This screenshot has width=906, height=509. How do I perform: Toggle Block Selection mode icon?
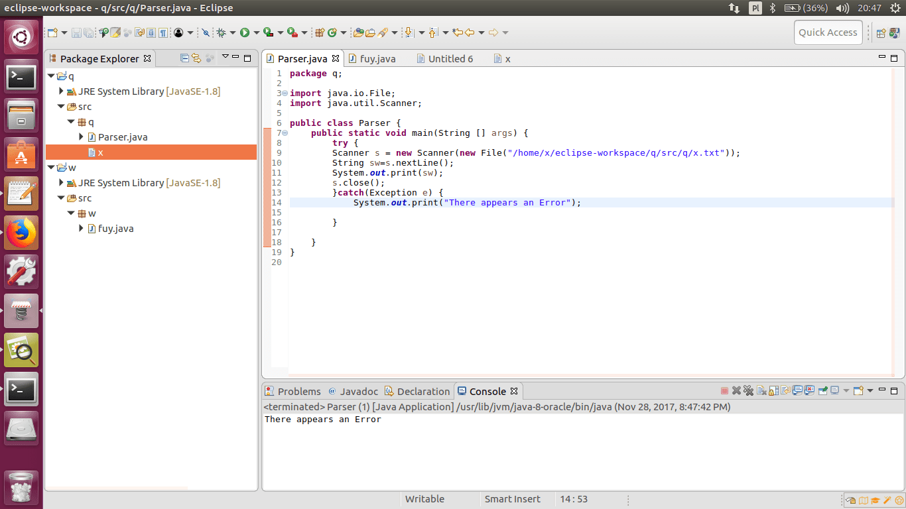click(151, 32)
